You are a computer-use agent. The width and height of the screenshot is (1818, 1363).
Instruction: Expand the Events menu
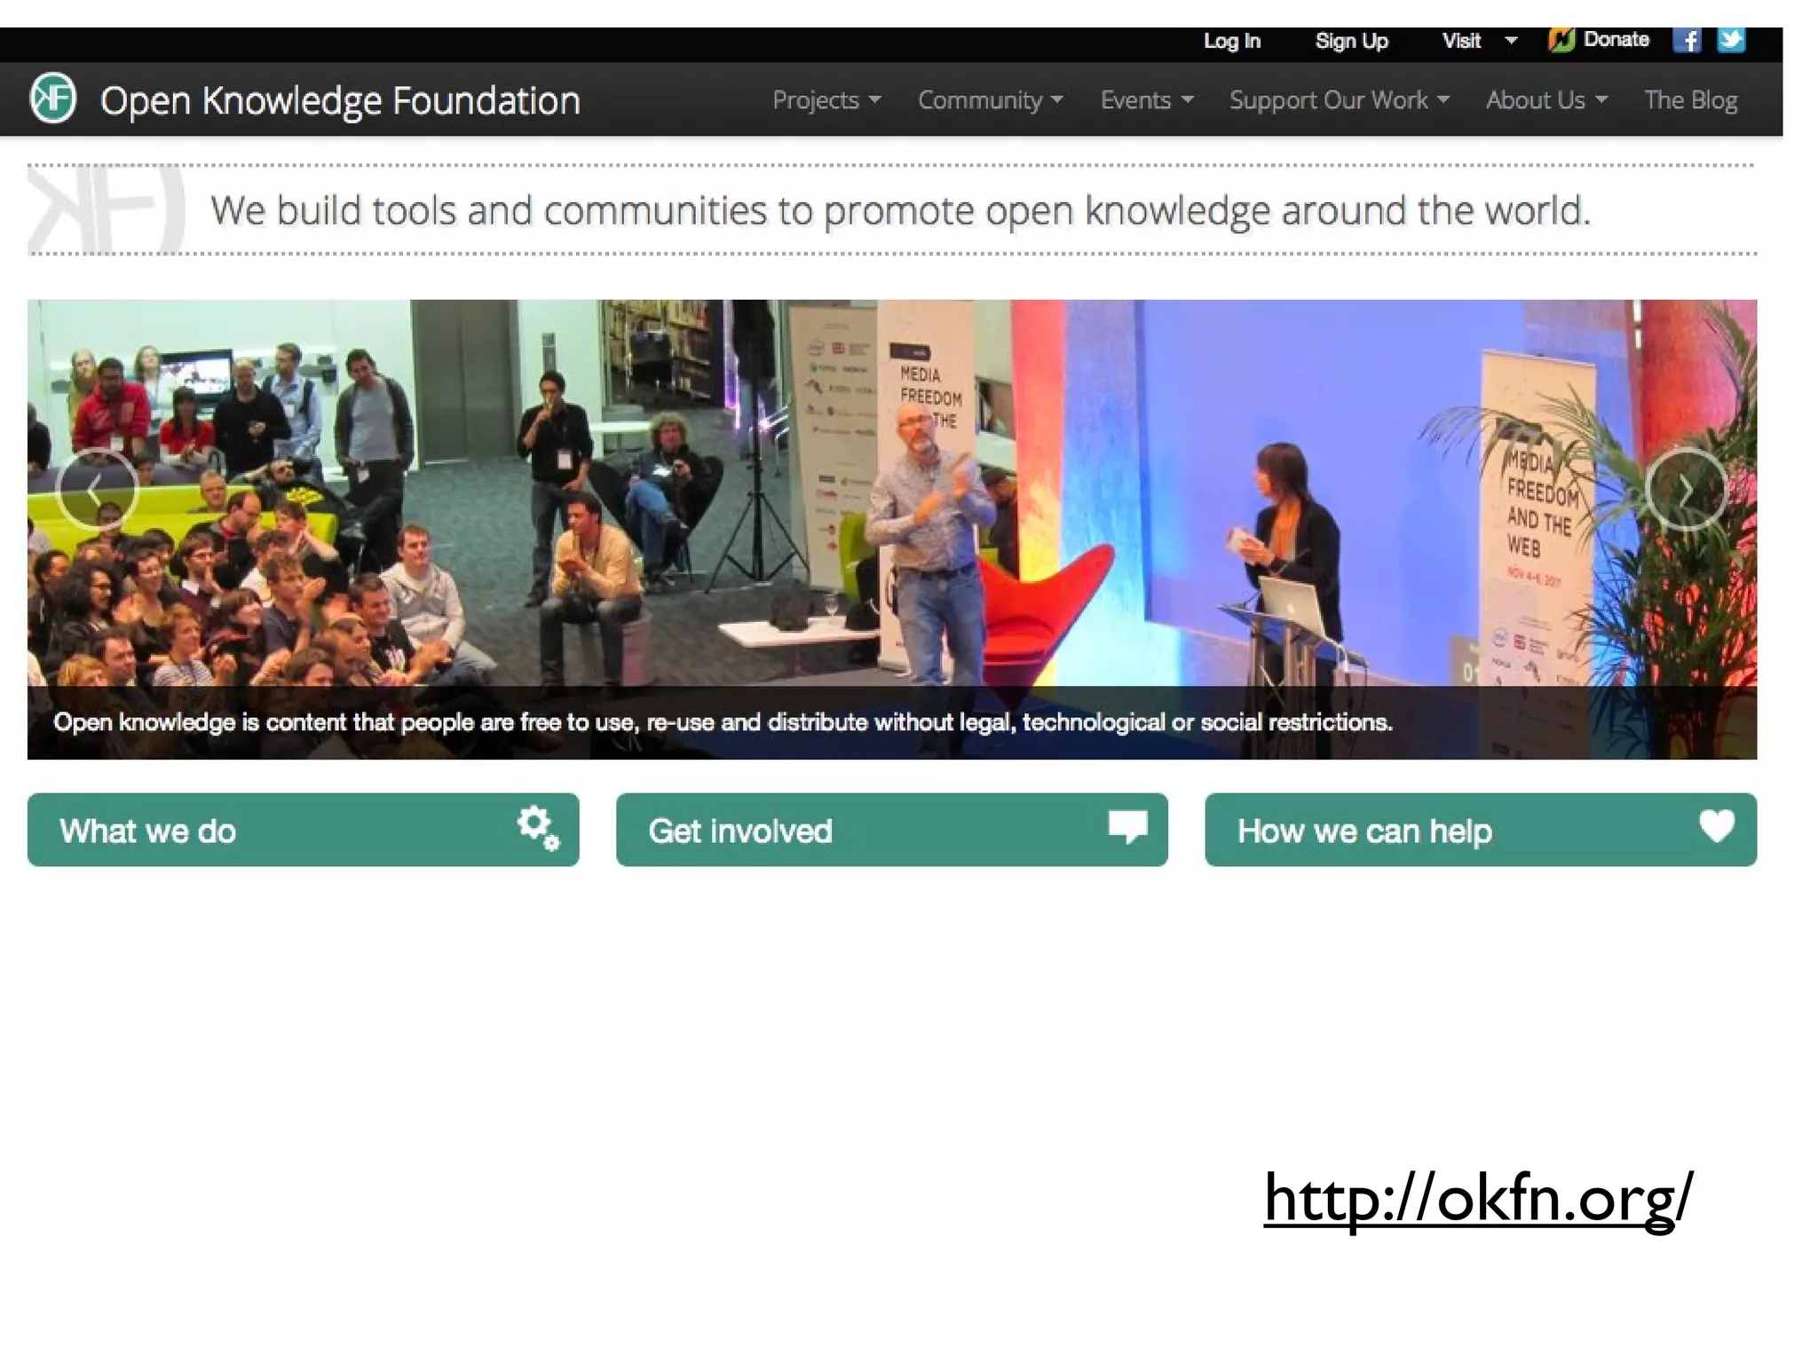coord(1146,100)
